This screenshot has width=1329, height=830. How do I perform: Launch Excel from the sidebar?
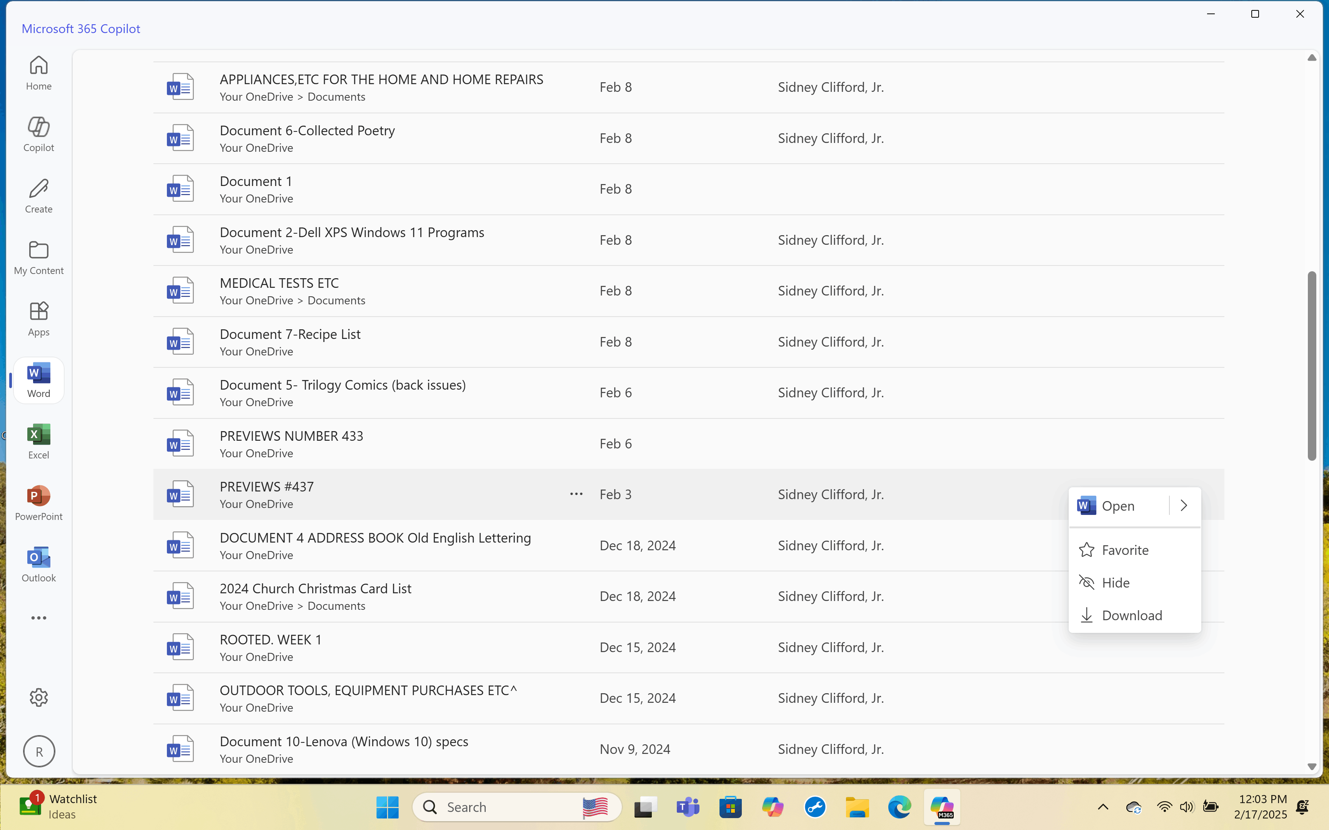point(38,442)
